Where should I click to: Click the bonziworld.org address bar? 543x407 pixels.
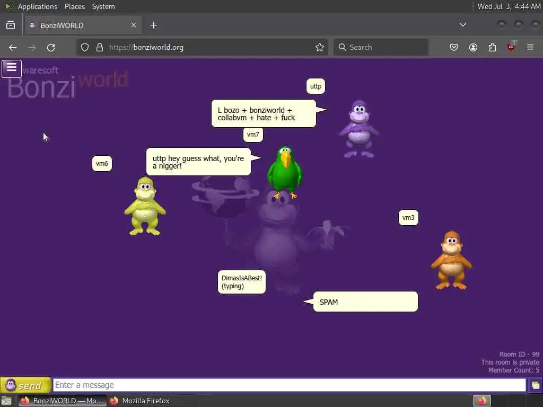click(202, 47)
